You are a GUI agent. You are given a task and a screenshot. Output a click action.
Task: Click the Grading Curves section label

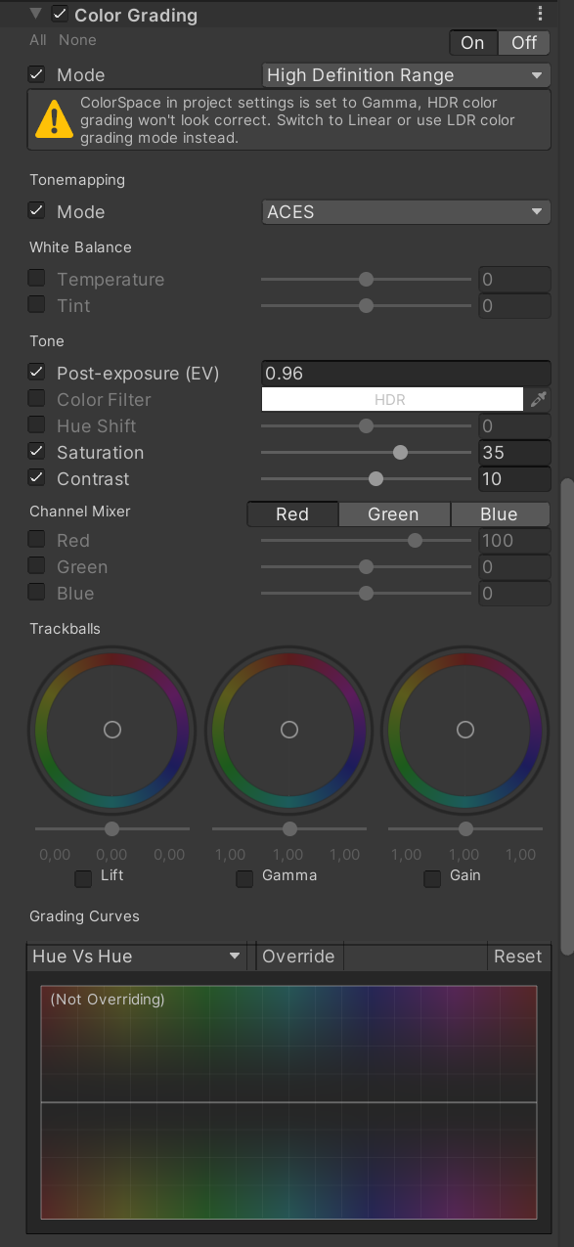pyautogui.click(x=84, y=915)
